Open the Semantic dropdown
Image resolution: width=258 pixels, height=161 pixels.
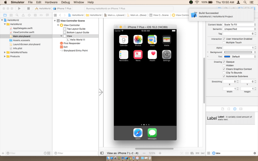(240, 29)
